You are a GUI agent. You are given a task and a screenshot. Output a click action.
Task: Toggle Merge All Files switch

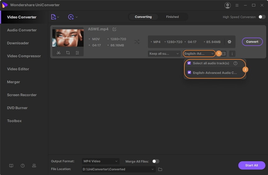click(156, 161)
